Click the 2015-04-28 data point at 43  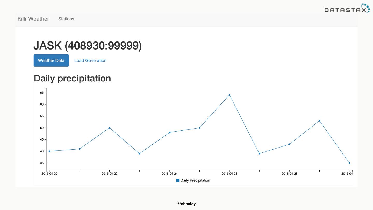click(x=289, y=144)
